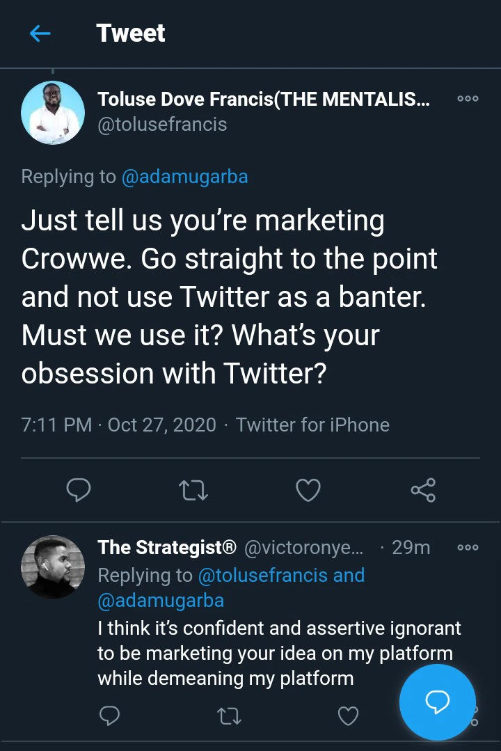Open The Strategist display name
Viewport: 501px width, 751px height.
167,548
